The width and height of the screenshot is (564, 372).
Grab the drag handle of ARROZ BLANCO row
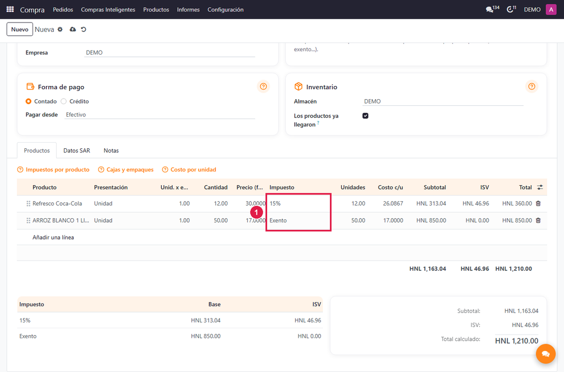pos(28,220)
